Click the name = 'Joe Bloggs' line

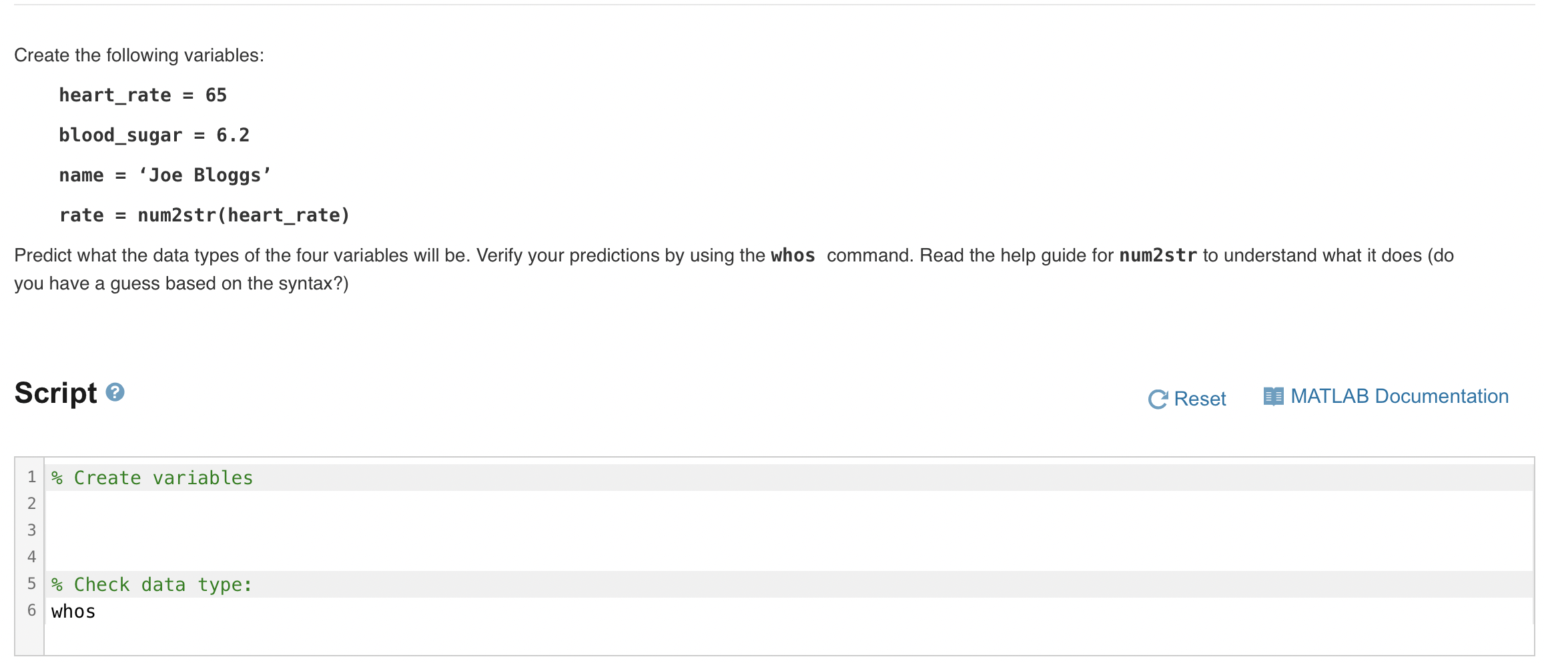(164, 175)
